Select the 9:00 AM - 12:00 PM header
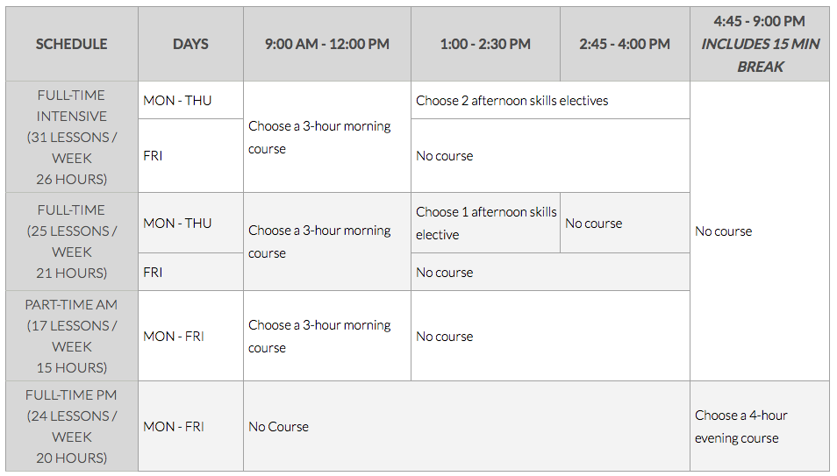 (327, 44)
